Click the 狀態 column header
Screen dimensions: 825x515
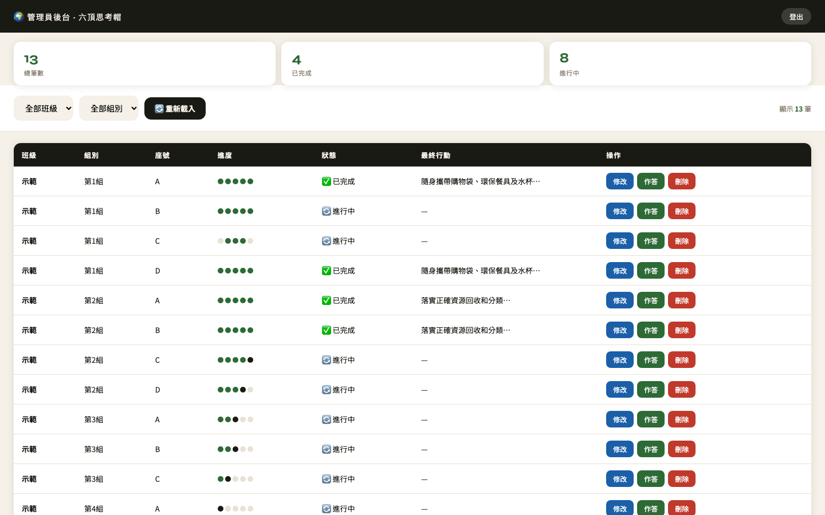click(329, 156)
